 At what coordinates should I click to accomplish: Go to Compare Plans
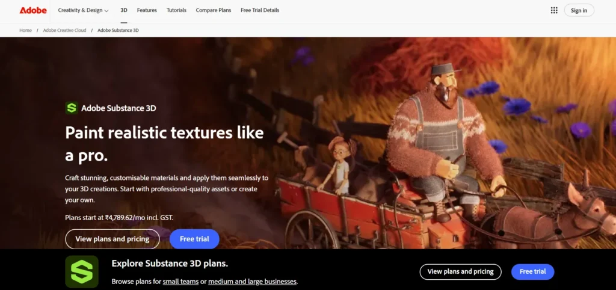(214, 10)
